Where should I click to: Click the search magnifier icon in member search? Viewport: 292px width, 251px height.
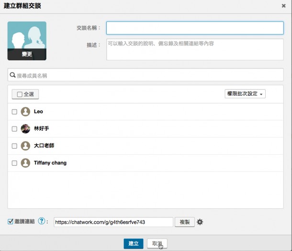12,75
